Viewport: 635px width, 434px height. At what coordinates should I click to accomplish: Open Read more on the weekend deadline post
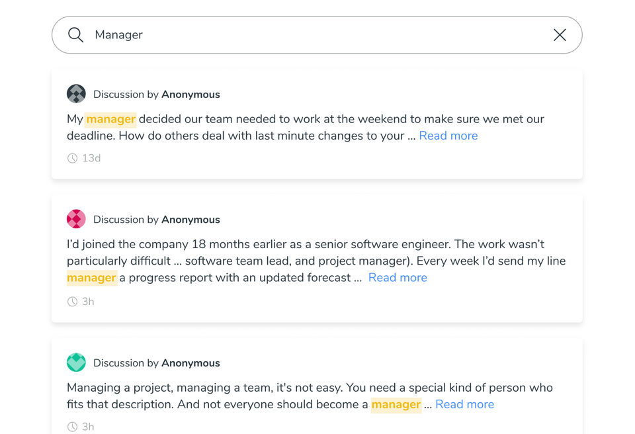coord(448,136)
